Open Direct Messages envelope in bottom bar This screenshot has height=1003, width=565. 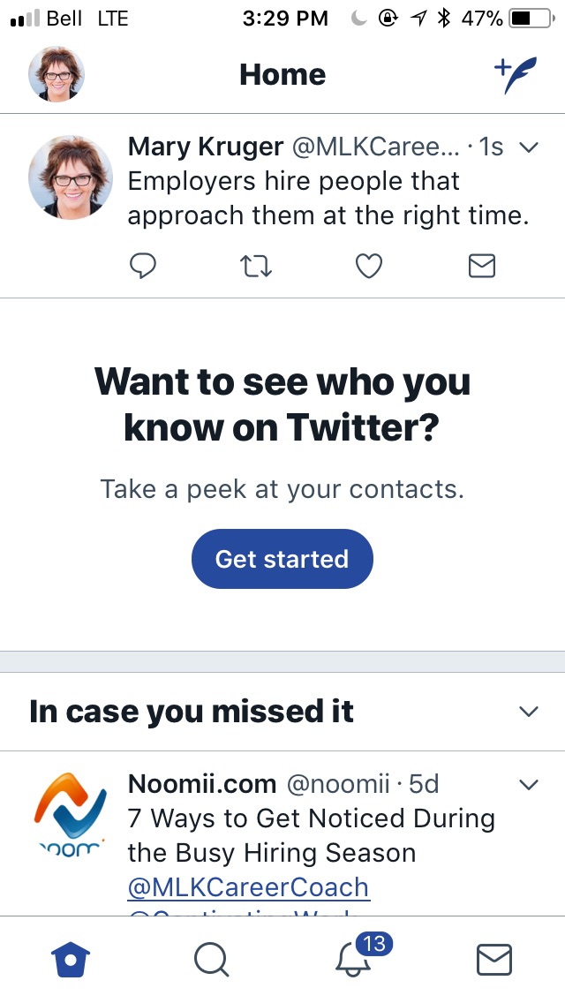(494, 960)
